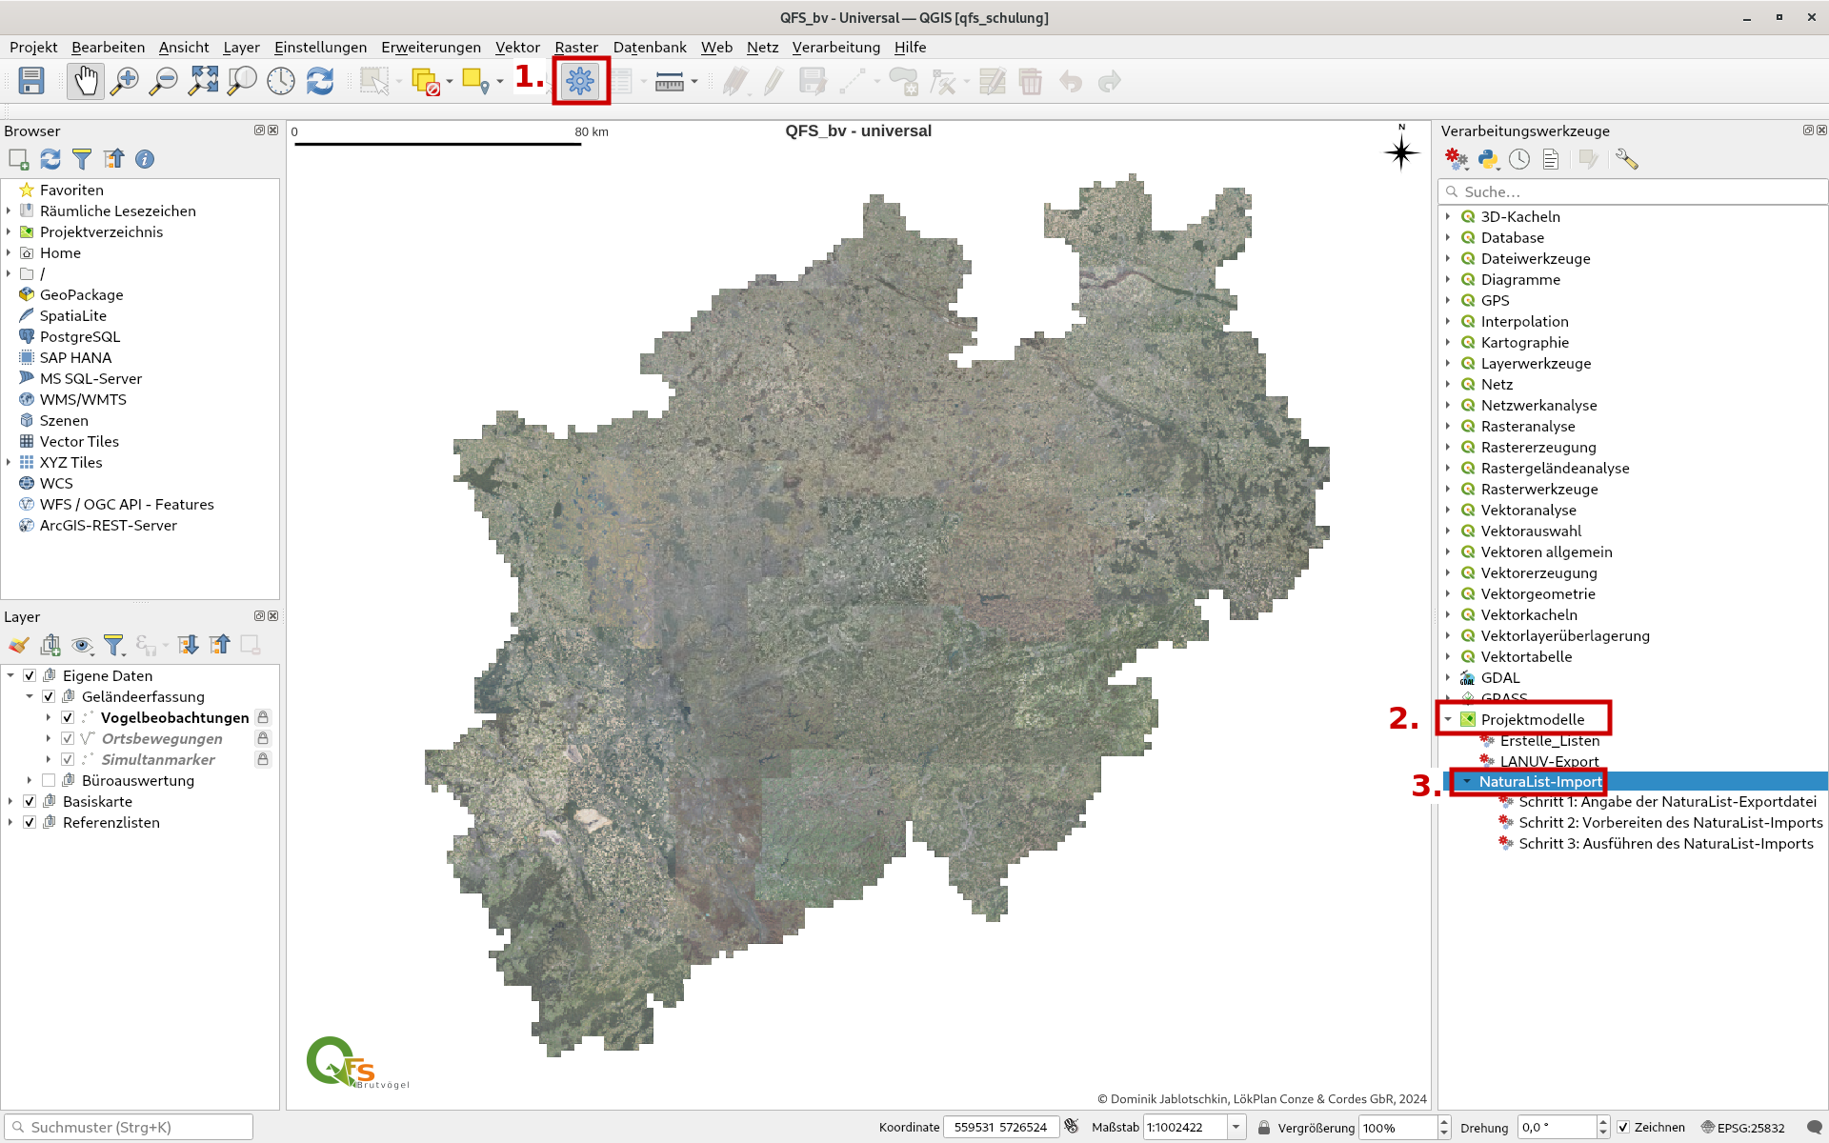The image size is (1829, 1143).
Task: Open the Processing Toolbox gear icon
Action: pos(580,82)
